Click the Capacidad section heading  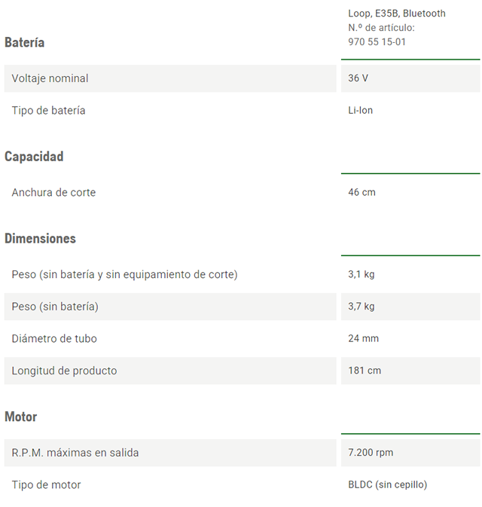pyautogui.click(x=34, y=157)
